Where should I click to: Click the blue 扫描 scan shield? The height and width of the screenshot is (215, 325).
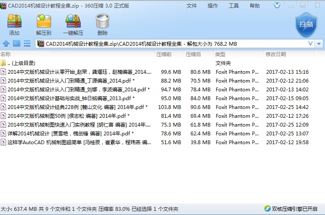[x=306, y=25]
